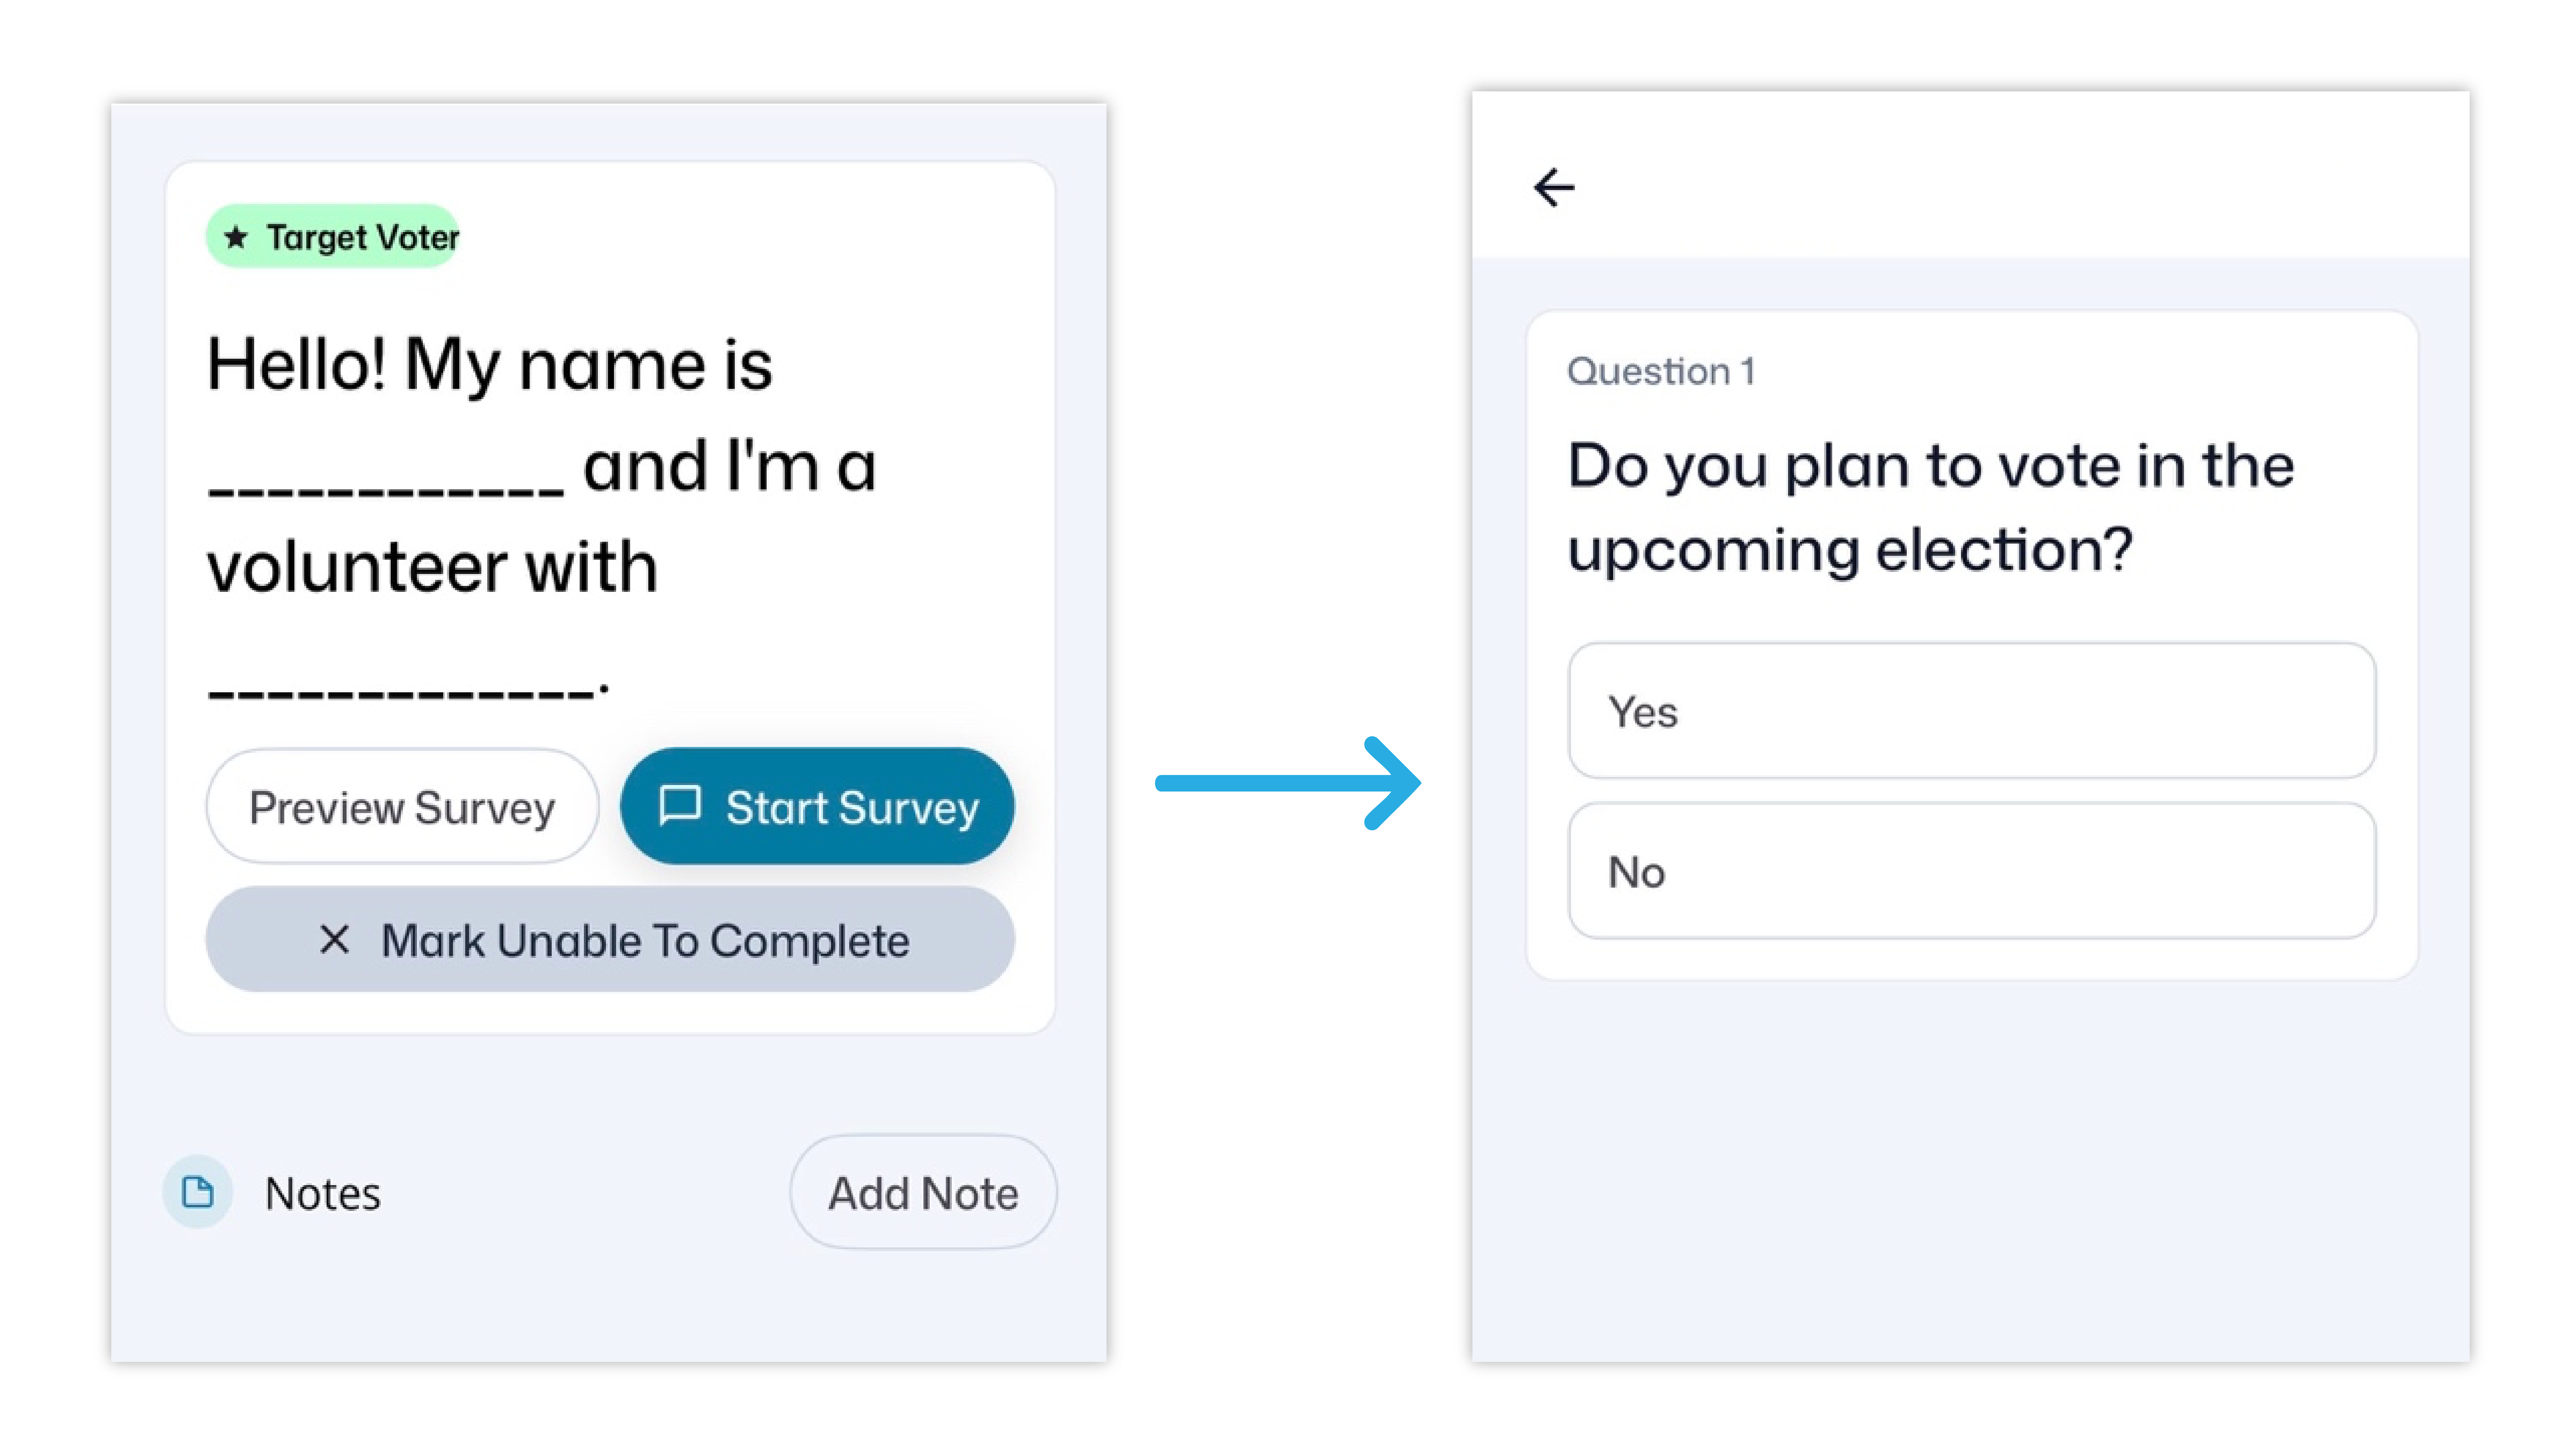Click the X icon beside Mark Unable To Complete
The height and width of the screenshot is (1456, 2568).
click(x=334, y=940)
